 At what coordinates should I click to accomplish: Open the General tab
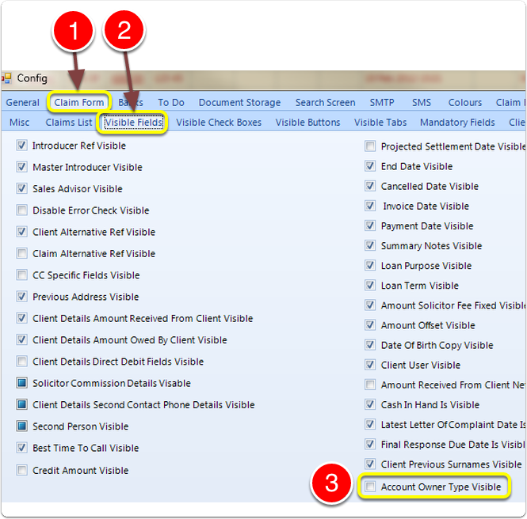tap(22, 102)
